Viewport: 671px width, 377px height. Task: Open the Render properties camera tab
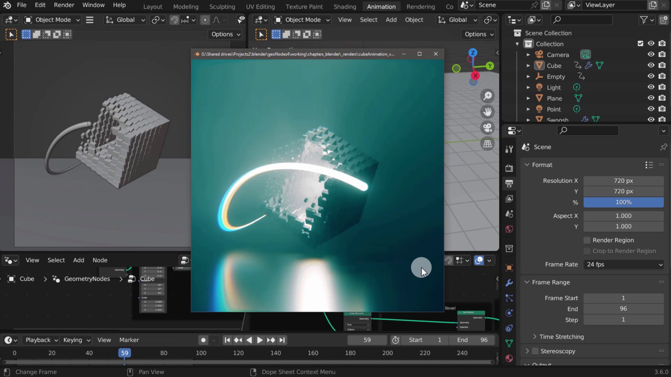pyautogui.click(x=509, y=168)
